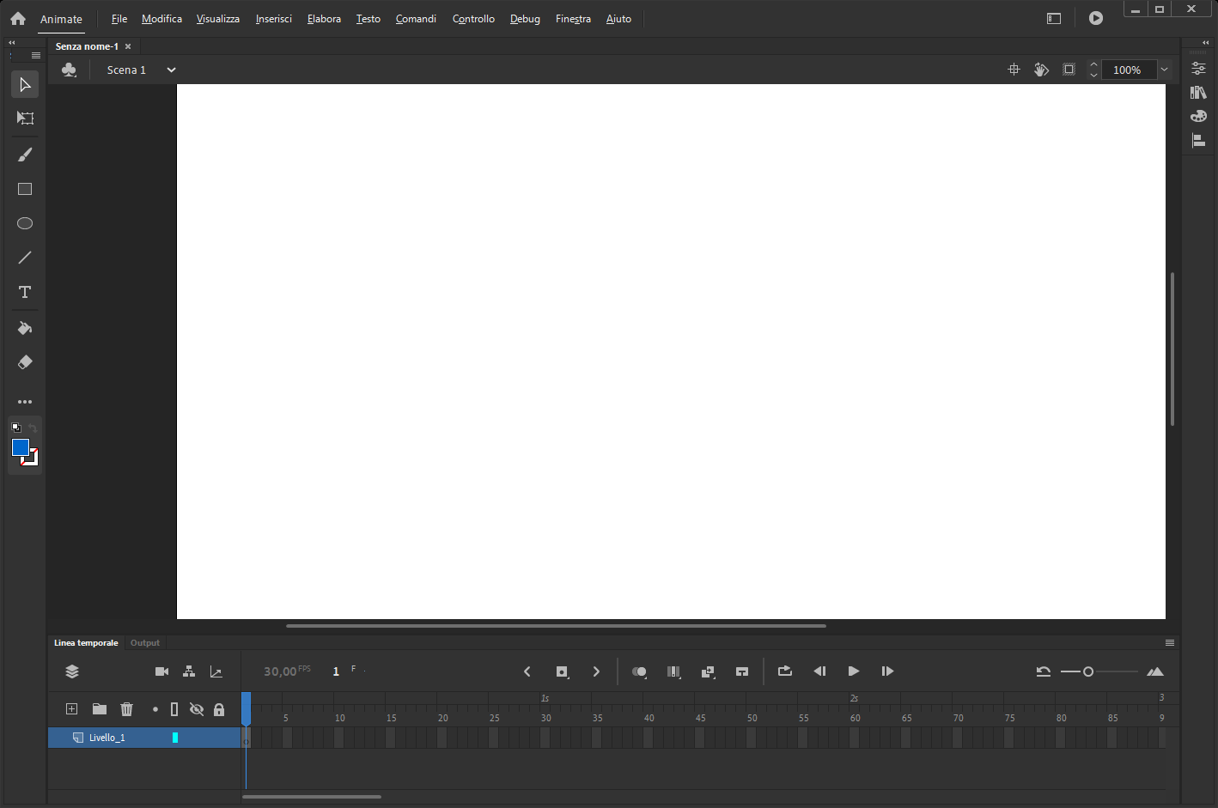
Task: Open the File menu
Action: click(x=119, y=19)
